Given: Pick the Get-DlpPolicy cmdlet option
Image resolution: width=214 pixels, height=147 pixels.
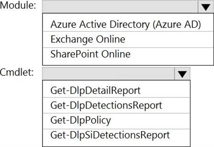Looking at the screenshot, I should (81, 120).
